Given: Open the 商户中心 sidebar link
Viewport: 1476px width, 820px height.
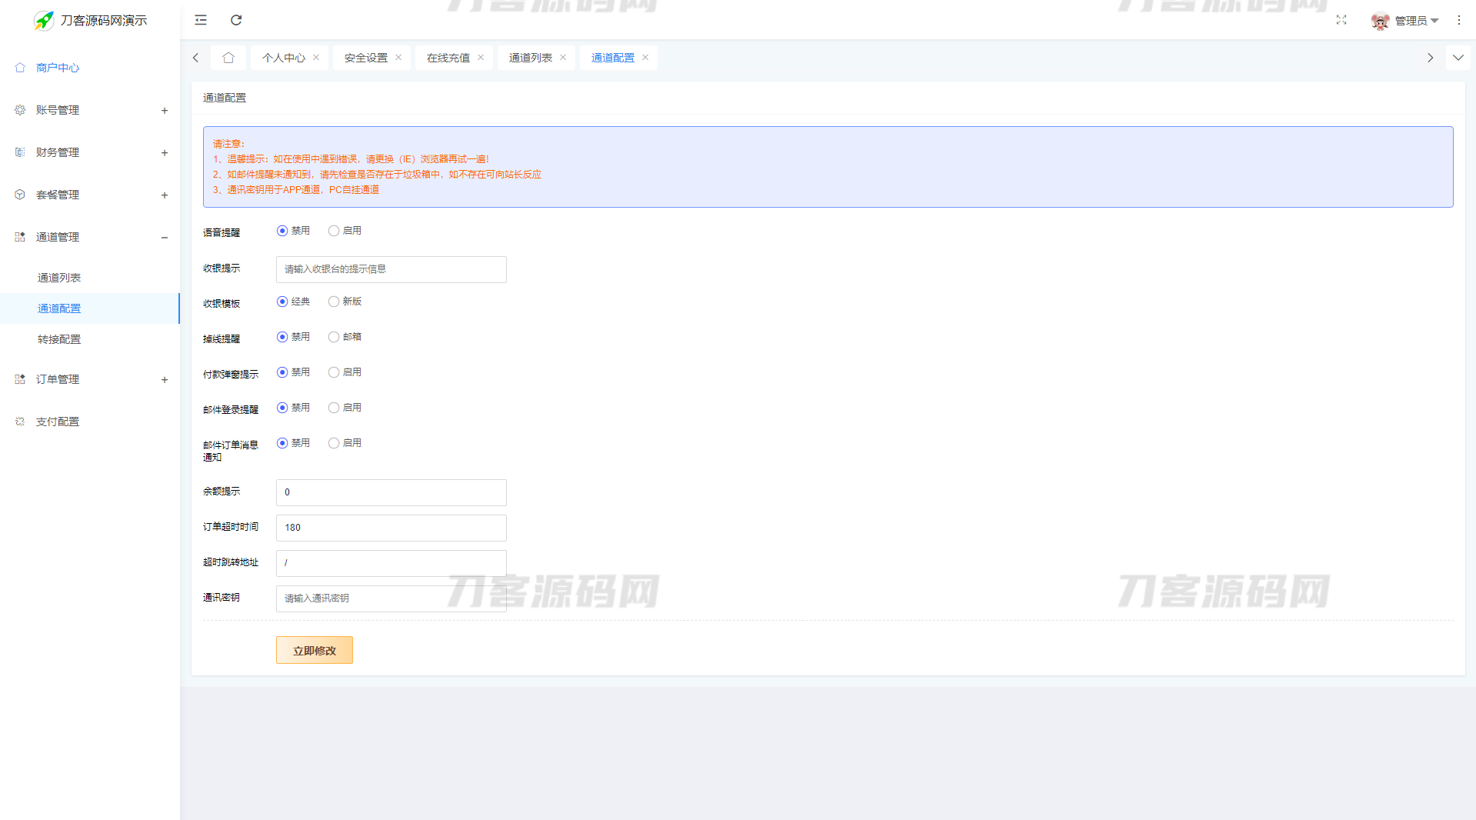Looking at the screenshot, I should [x=58, y=68].
